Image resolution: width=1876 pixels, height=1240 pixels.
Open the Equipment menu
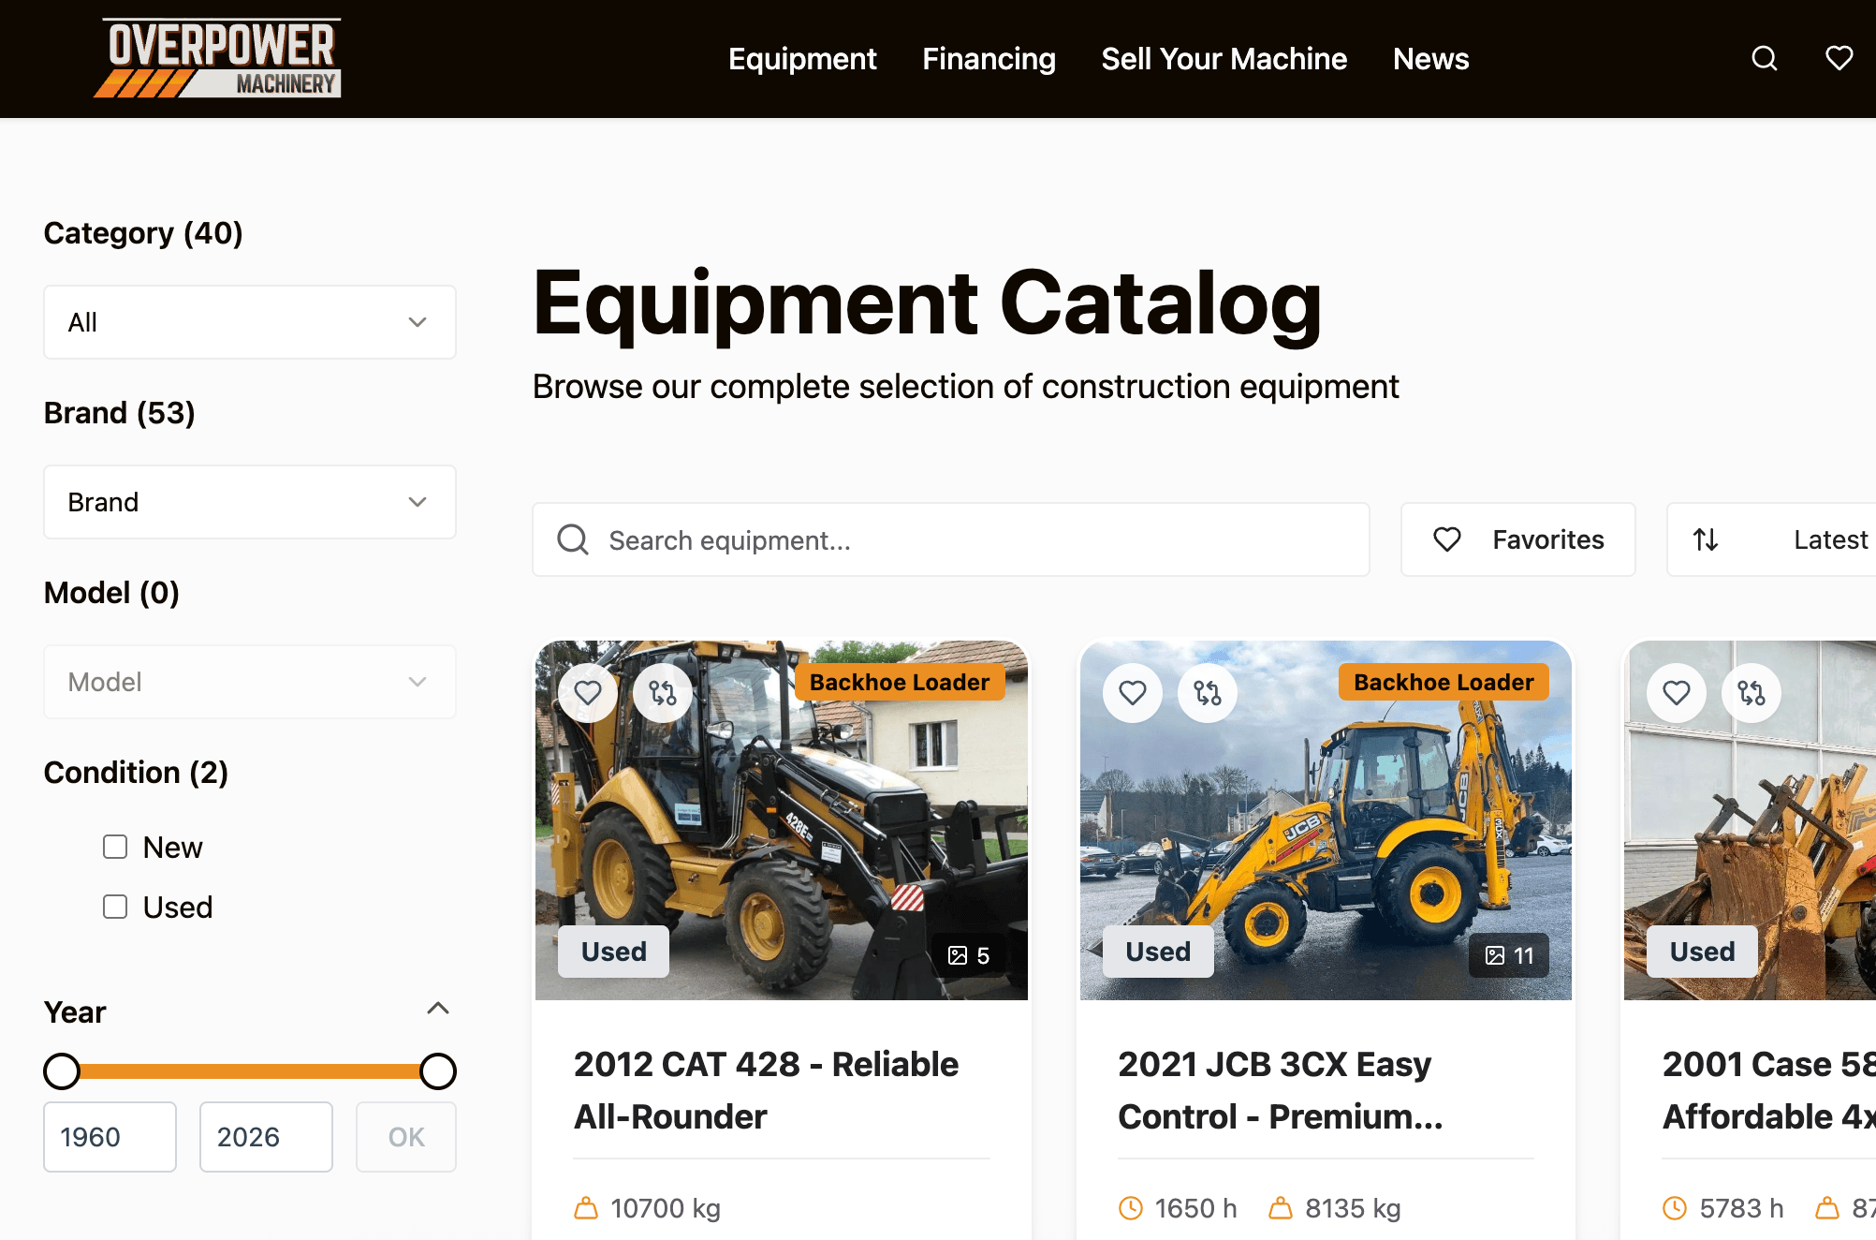[802, 59]
